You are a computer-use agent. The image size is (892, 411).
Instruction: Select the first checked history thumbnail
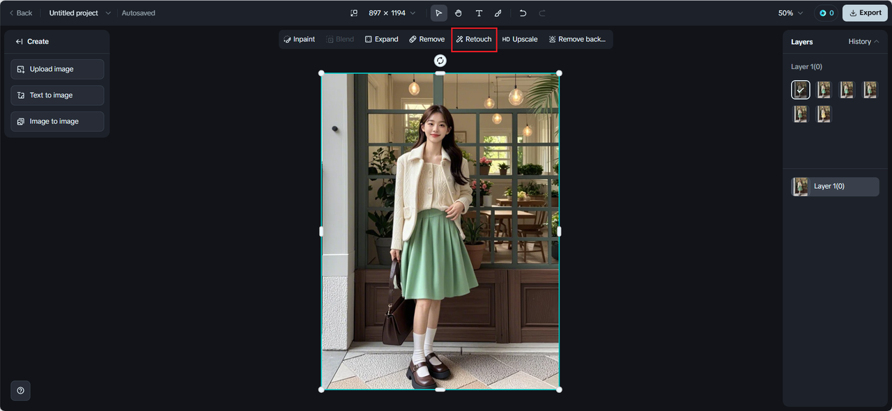click(801, 89)
